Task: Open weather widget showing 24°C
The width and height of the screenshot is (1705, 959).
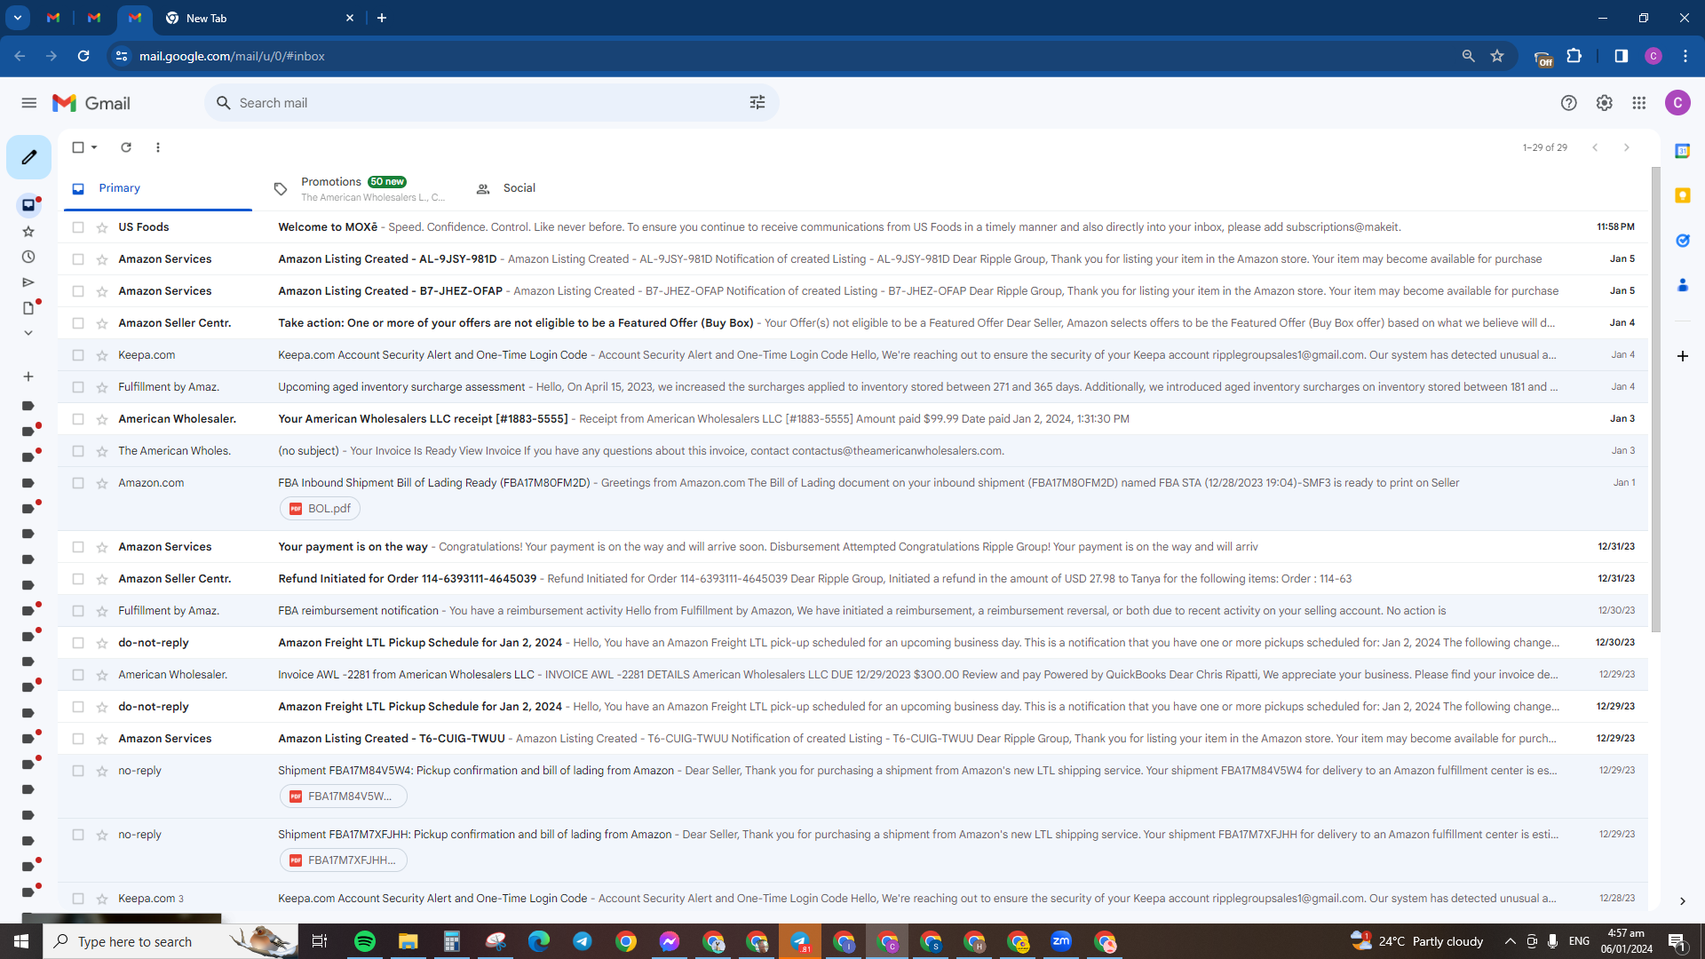Action: (1417, 941)
